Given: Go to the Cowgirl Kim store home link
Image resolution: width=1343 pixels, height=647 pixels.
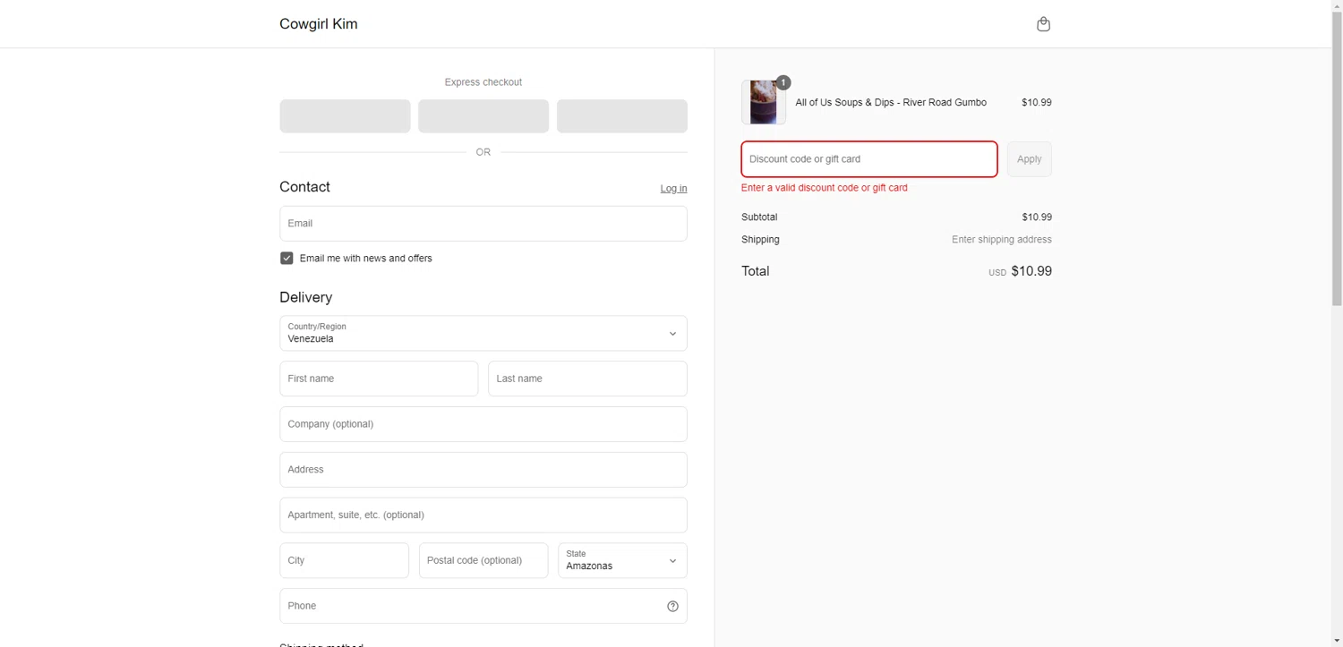Looking at the screenshot, I should coord(319,24).
